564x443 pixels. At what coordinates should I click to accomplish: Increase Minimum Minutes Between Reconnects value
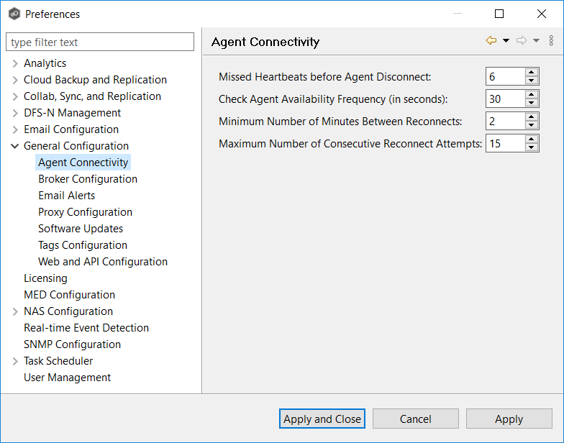click(532, 117)
